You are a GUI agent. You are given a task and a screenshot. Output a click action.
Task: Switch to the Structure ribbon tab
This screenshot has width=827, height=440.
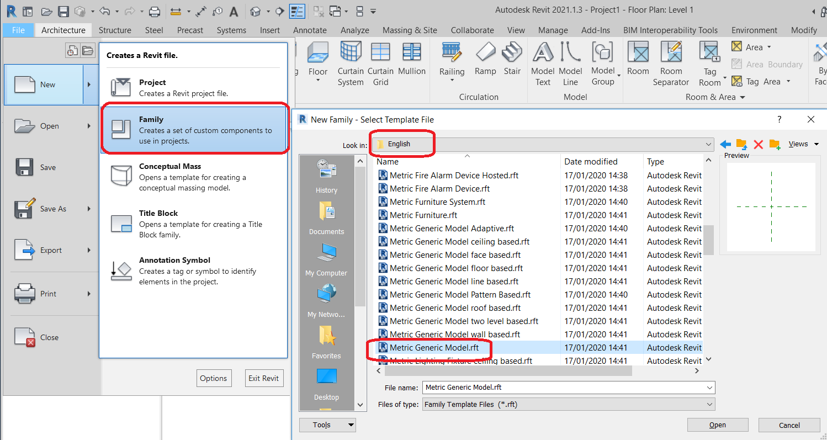(115, 30)
